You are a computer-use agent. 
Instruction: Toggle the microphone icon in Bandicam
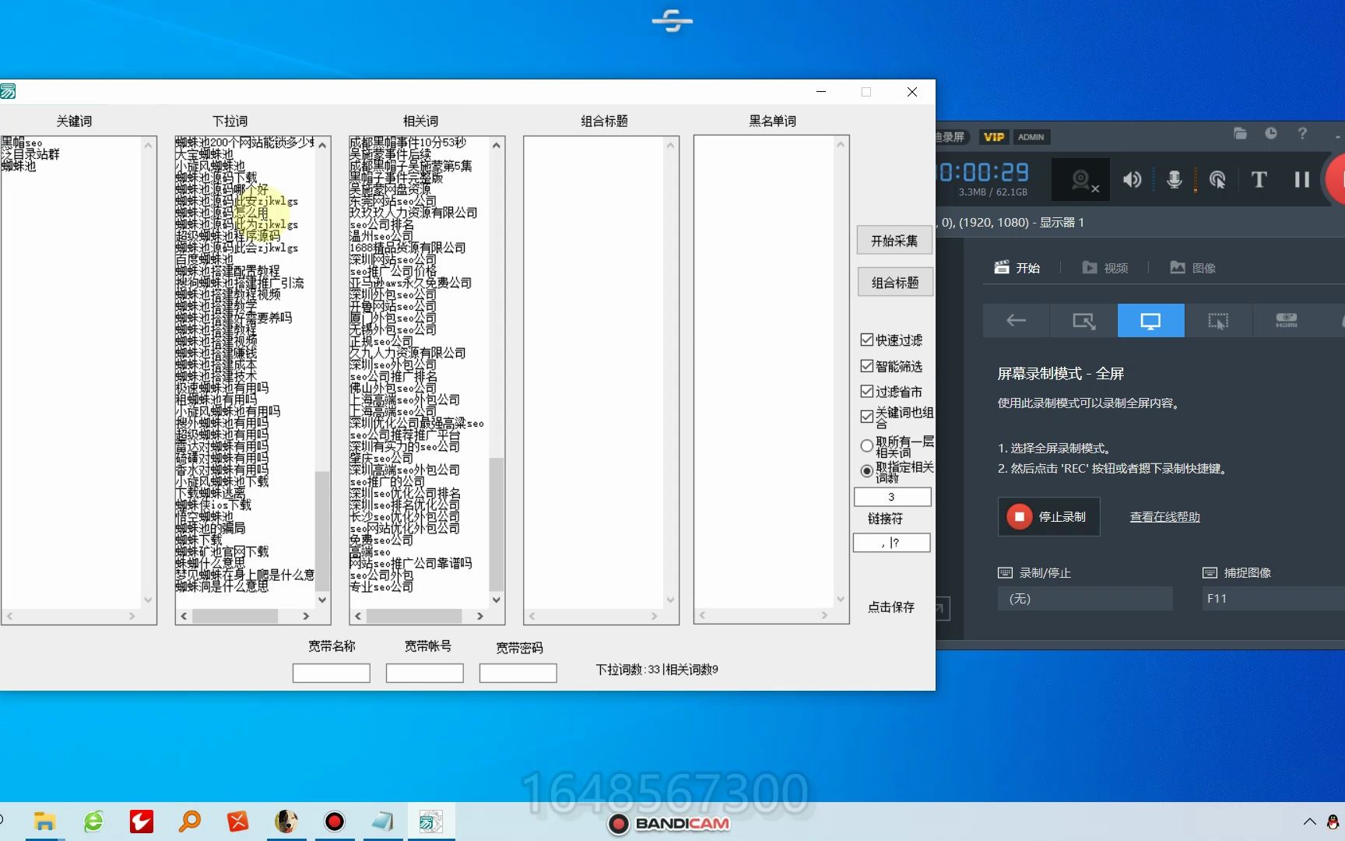1175,180
